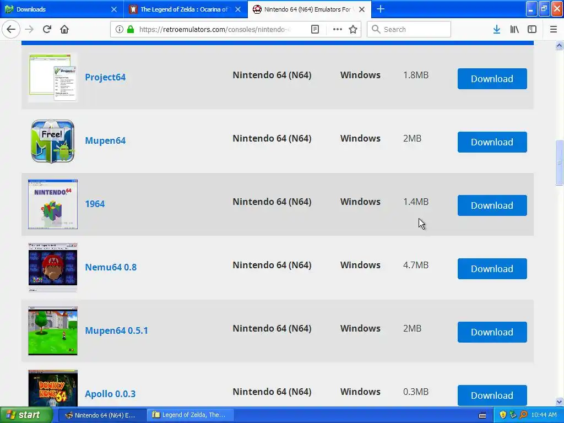
Task: Click the vertical scrollbar thumb
Action: click(560, 162)
